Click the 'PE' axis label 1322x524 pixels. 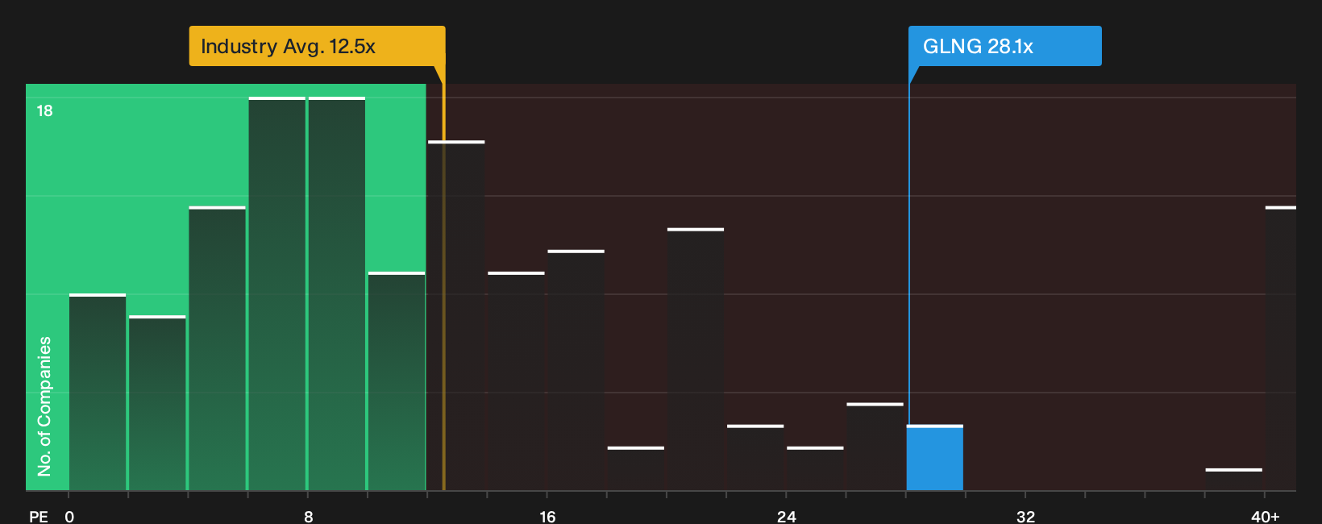pos(39,516)
